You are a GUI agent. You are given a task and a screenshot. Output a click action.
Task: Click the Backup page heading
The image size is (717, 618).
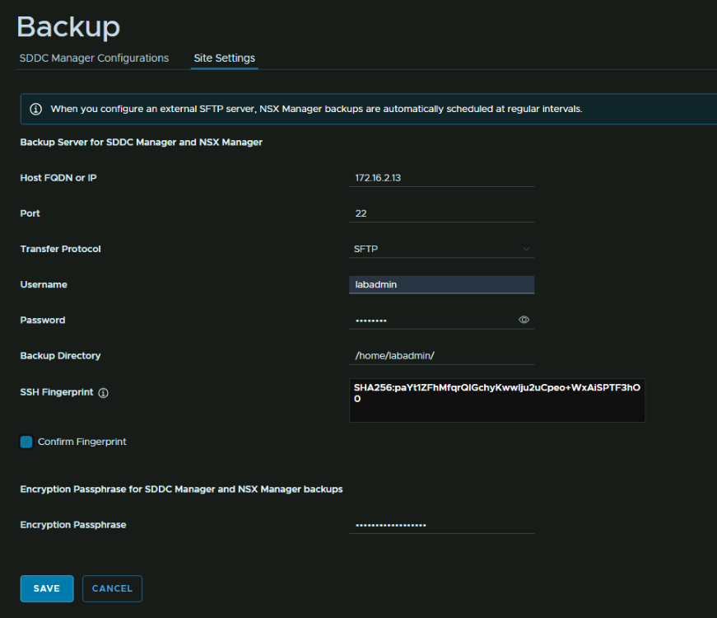[x=68, y=26]
